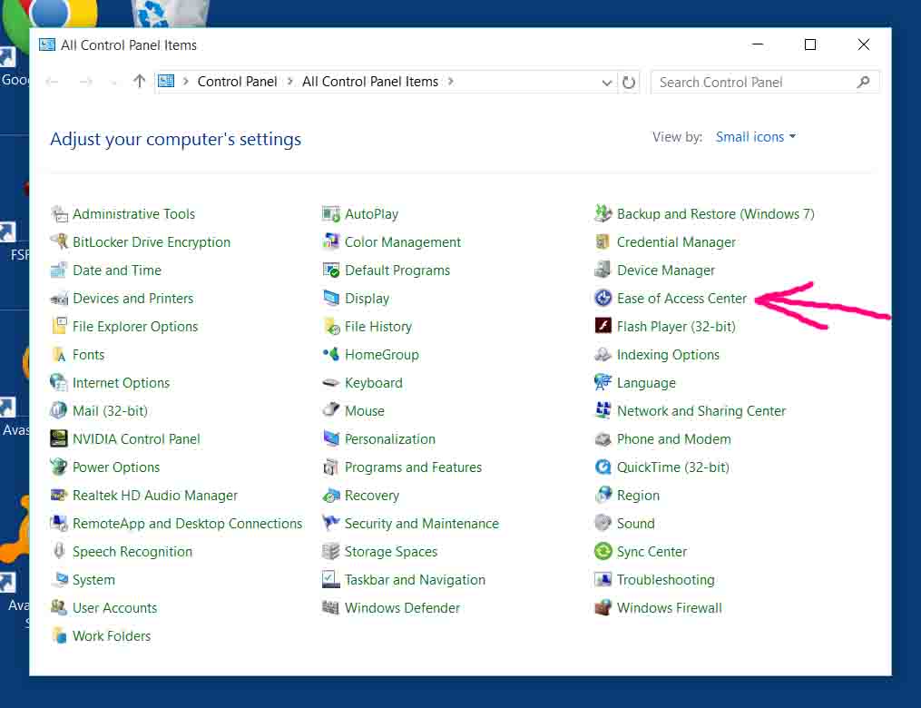Viewport: 921px width, 708px height.
Task: Launch NVIDIA Control Panel
Action: (x=136, y=438)
